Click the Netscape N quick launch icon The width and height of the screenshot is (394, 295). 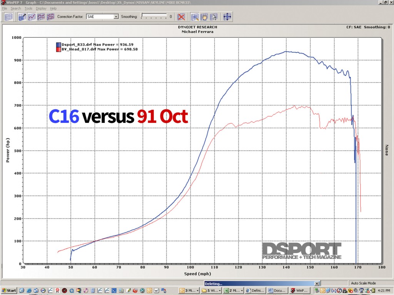142,290
